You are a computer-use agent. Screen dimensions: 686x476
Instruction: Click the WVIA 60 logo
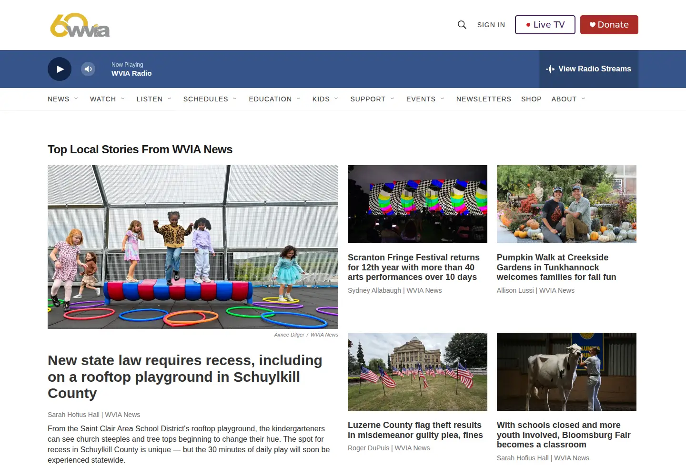pyautogui.click(x=80, y=25)
